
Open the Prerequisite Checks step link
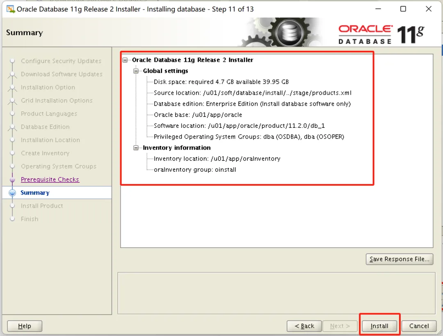point(50,179)
